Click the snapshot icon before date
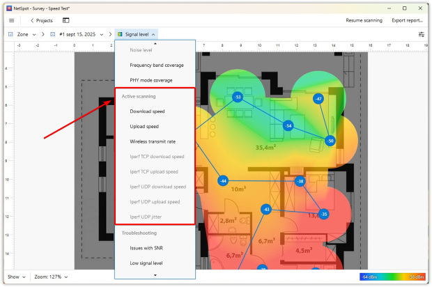 click(53, 34)
